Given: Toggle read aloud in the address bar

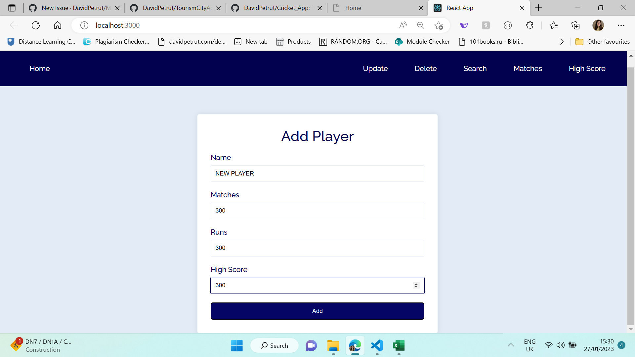Looking at the screenshot, I should pyautogui.click(x=403, y=25).
